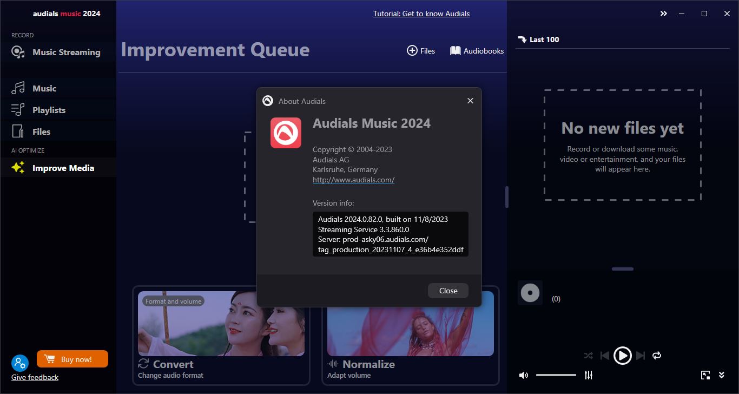Open the Tutorial: Get to know Audials link

[x=421, y=14]
